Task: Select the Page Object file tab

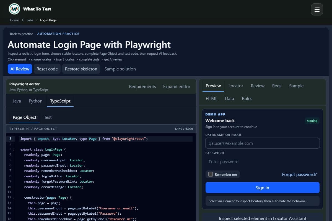Action: click(25, 117)
